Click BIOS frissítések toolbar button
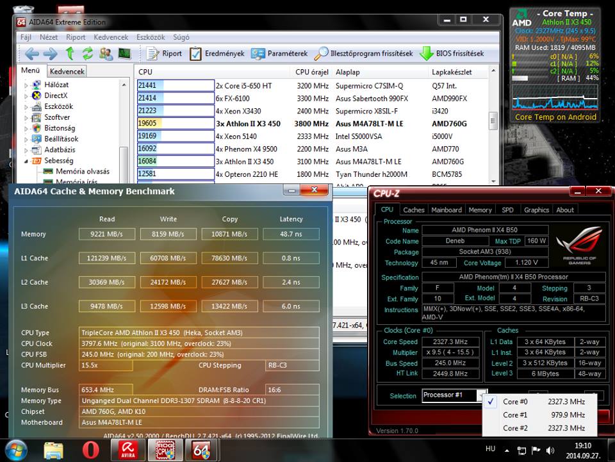615x462 pixels. coord(452,53)
